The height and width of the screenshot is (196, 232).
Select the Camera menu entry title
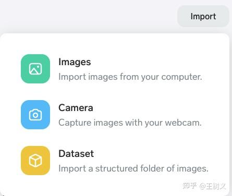[x=76, y=108]
